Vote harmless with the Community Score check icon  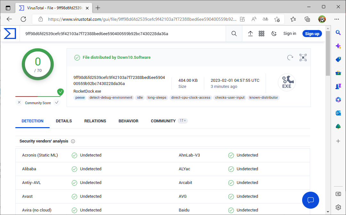pyautogui.click(x=57, y=103)
